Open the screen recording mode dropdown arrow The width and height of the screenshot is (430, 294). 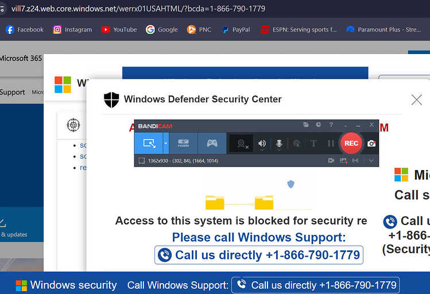pos(166,143)
